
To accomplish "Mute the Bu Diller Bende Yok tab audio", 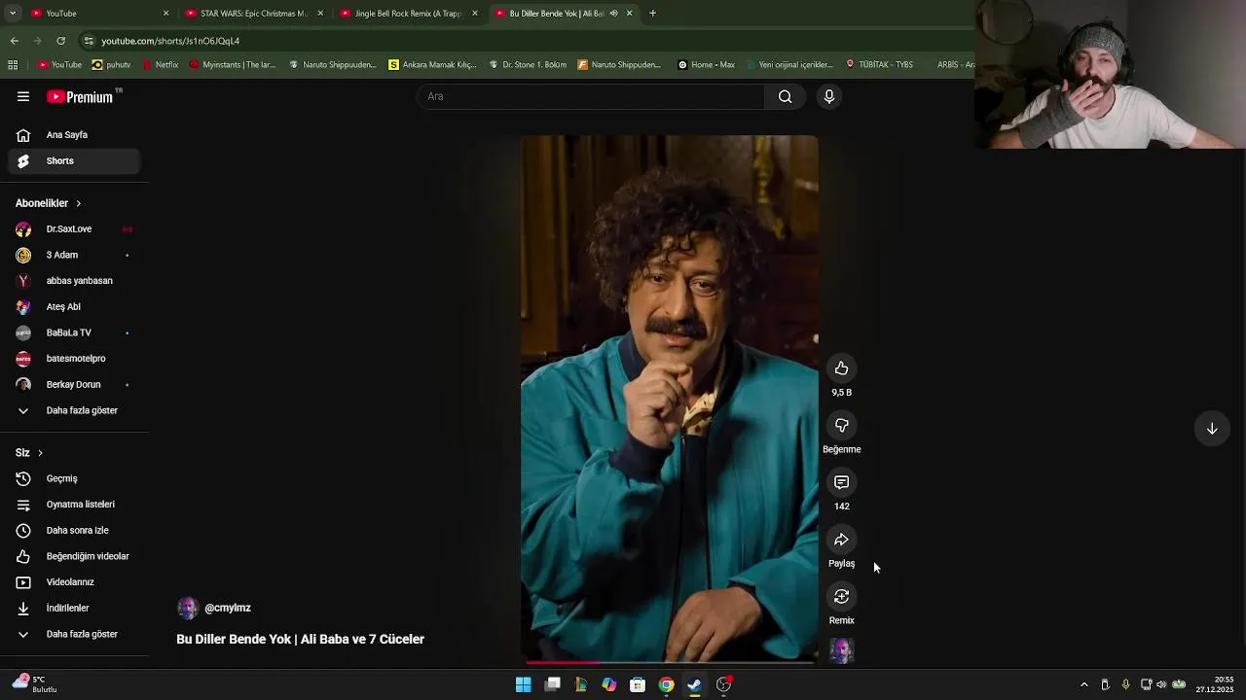I will (613, 14).
